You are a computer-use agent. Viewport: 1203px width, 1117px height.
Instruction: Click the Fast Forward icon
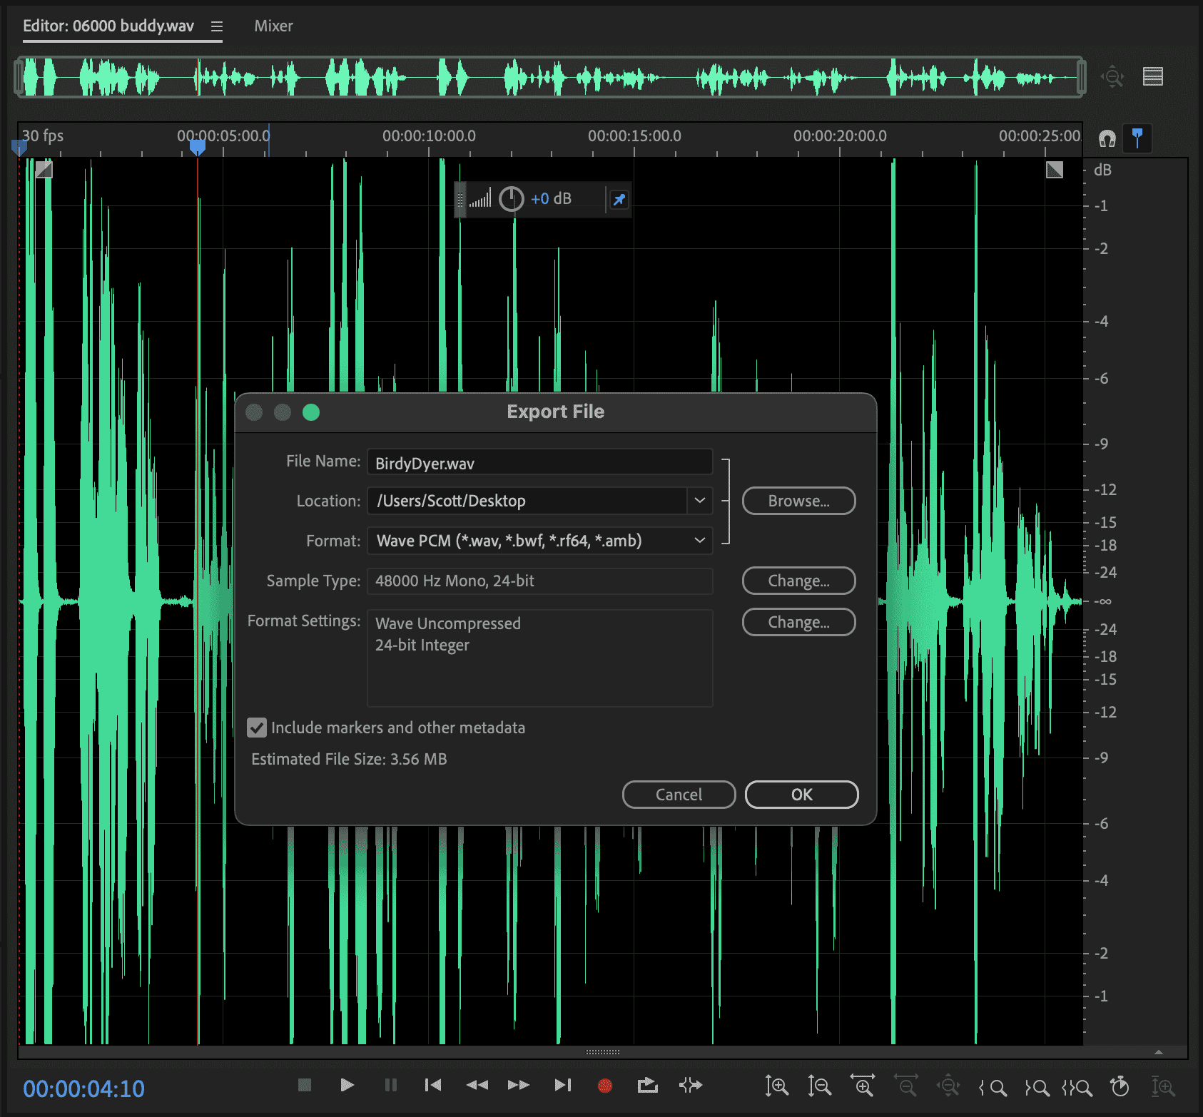[519, 1085]
